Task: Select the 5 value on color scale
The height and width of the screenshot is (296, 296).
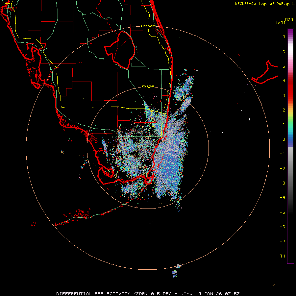Action: coord(284,66)
